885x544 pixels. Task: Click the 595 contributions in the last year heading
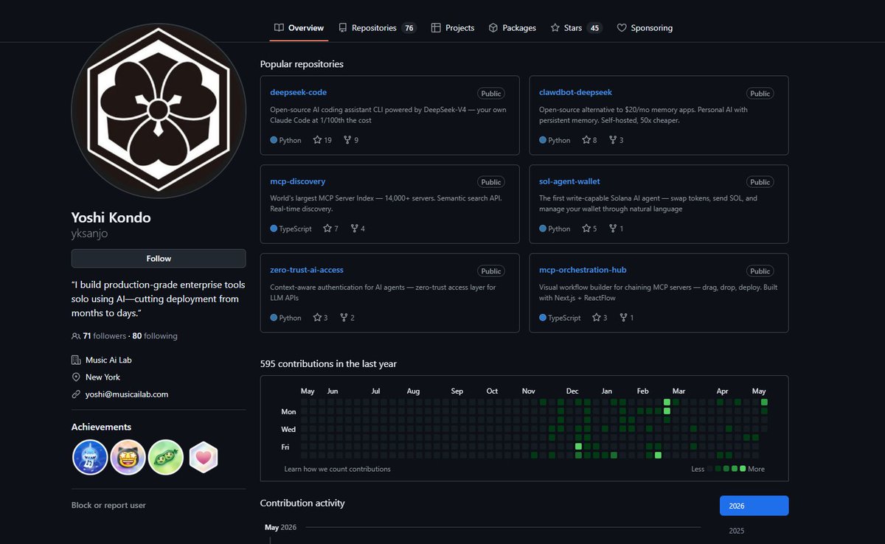328,364
